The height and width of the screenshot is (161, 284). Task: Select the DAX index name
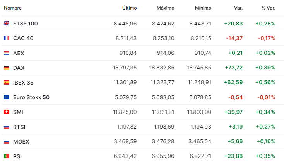(19, 68)
